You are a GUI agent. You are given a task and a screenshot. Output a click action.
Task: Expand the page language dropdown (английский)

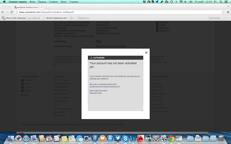36,18
